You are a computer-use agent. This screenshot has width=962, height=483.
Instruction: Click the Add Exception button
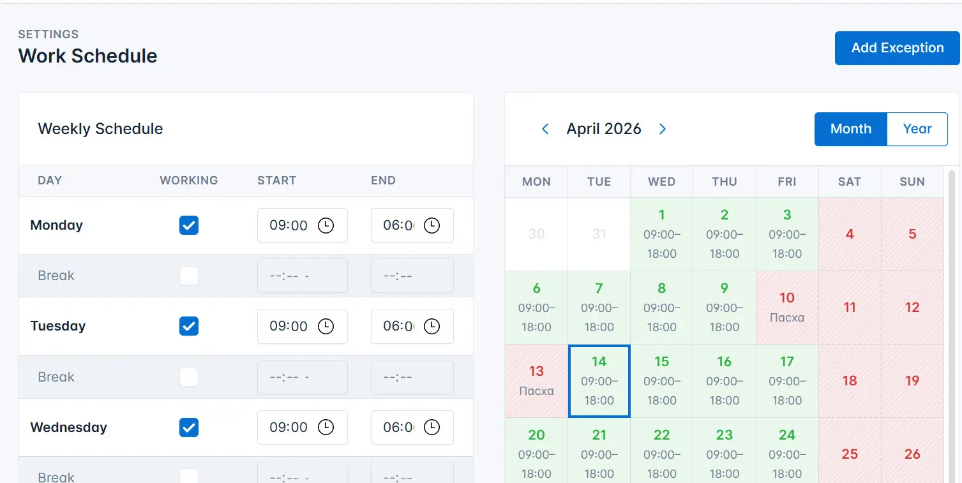pos(896,48)
